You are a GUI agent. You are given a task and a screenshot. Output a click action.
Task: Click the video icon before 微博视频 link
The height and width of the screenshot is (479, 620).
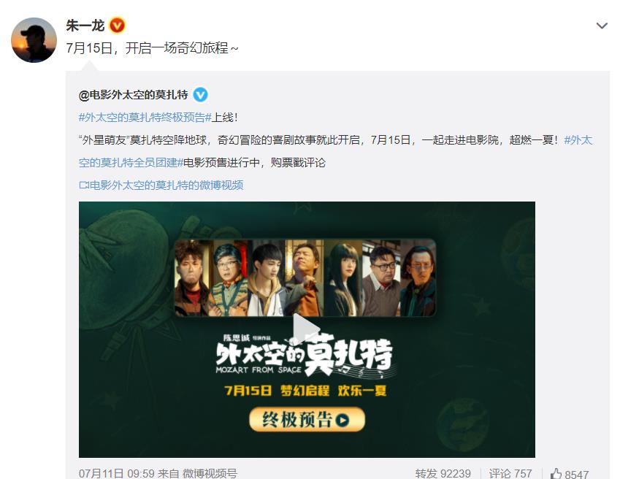point(84,185)
